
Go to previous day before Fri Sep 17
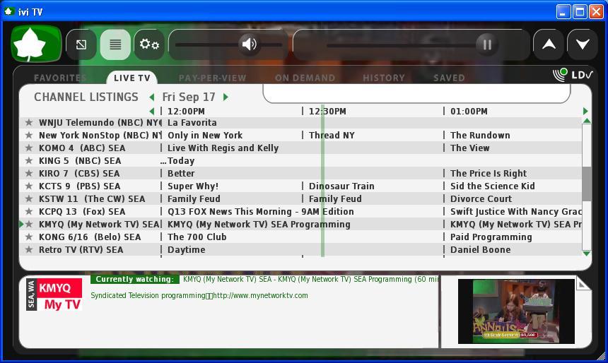(152, 97)
